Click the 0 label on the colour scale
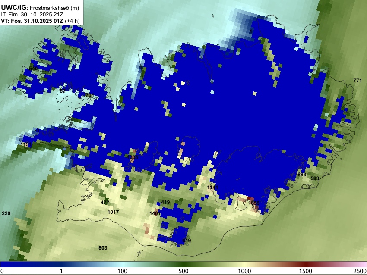This screenshot has height=275, width=367. (x=2, y=271)
